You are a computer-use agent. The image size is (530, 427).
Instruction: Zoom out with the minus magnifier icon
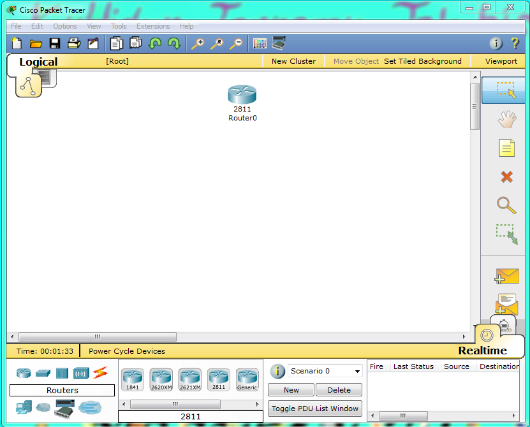[x=236, y=43]
